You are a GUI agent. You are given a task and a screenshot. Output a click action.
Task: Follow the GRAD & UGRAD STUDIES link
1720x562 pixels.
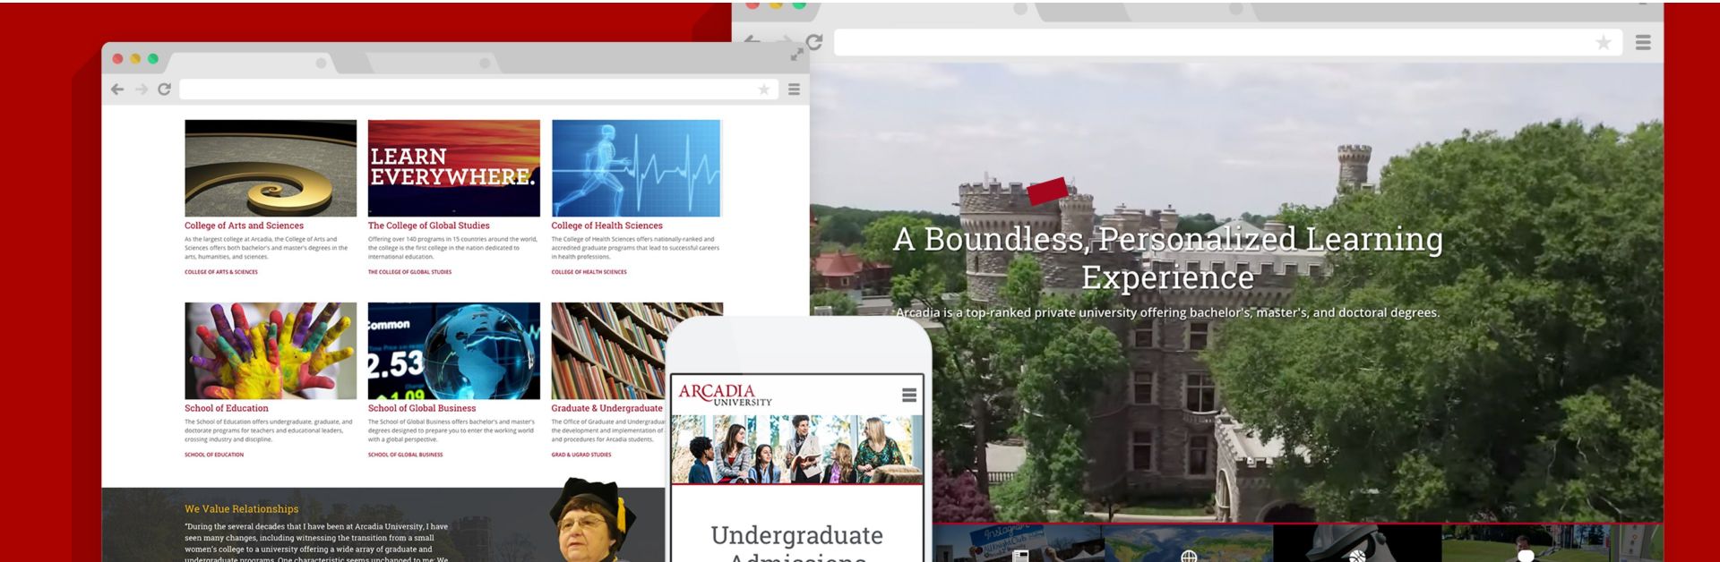pos(581,455)
